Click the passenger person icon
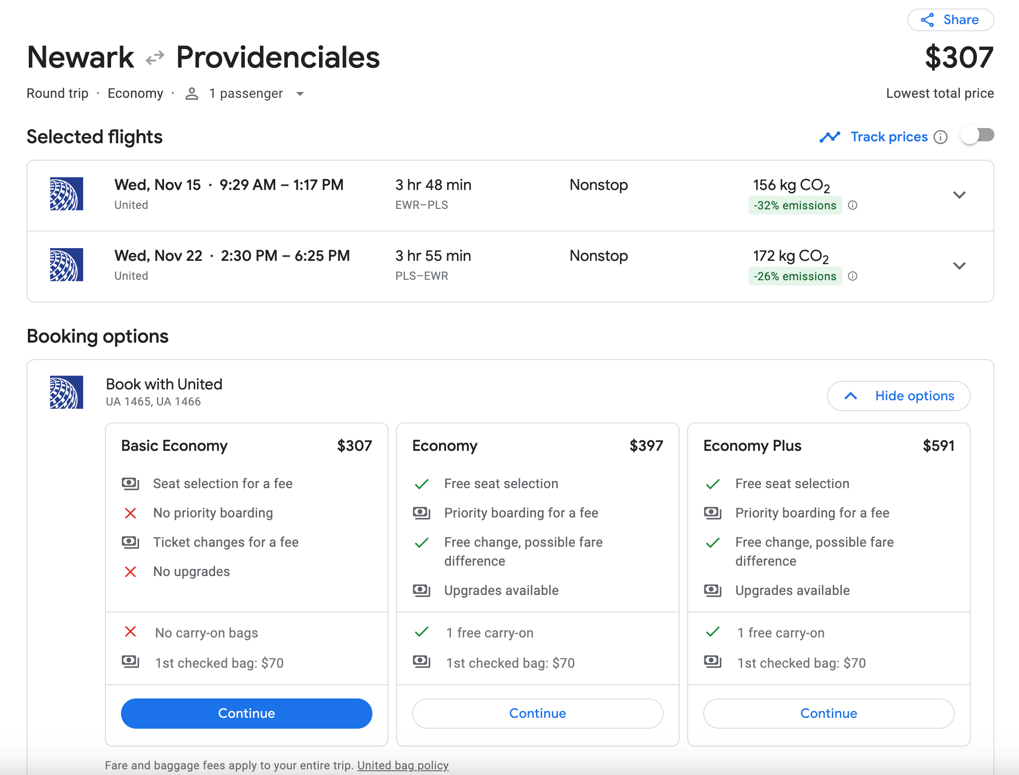This screenshot has width=1019, height=775. click(x=191, y=94)
